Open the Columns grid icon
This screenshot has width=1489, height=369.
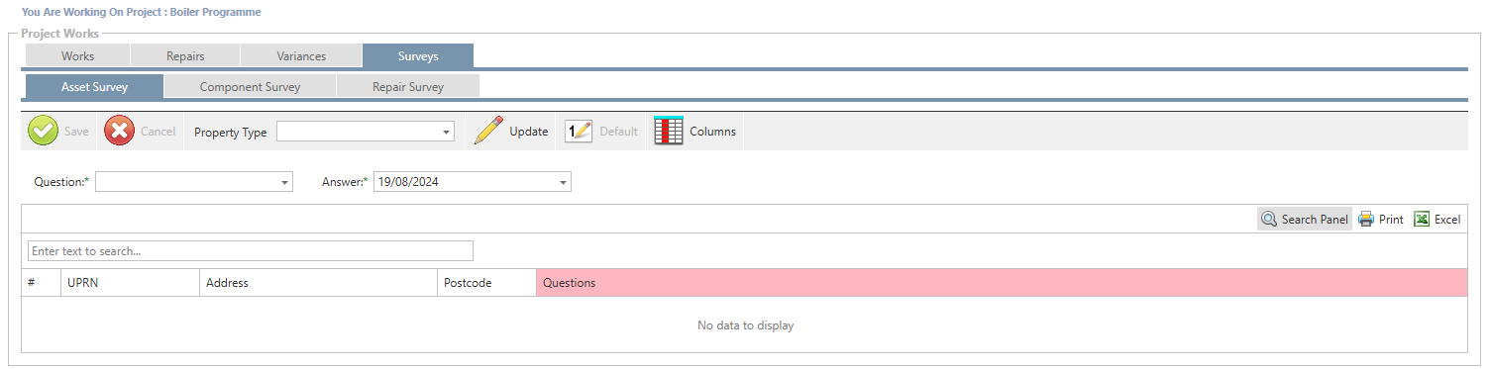point(669,131)
